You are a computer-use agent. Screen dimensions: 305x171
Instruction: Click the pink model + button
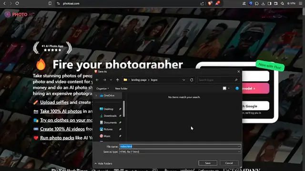(255, 88)
